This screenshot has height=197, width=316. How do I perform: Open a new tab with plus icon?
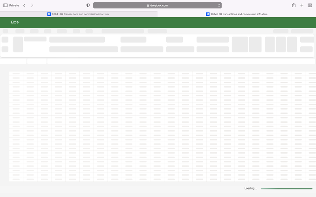pos(302,5)
